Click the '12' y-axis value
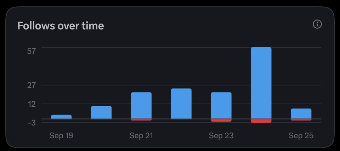 click(x=31, y=104)
